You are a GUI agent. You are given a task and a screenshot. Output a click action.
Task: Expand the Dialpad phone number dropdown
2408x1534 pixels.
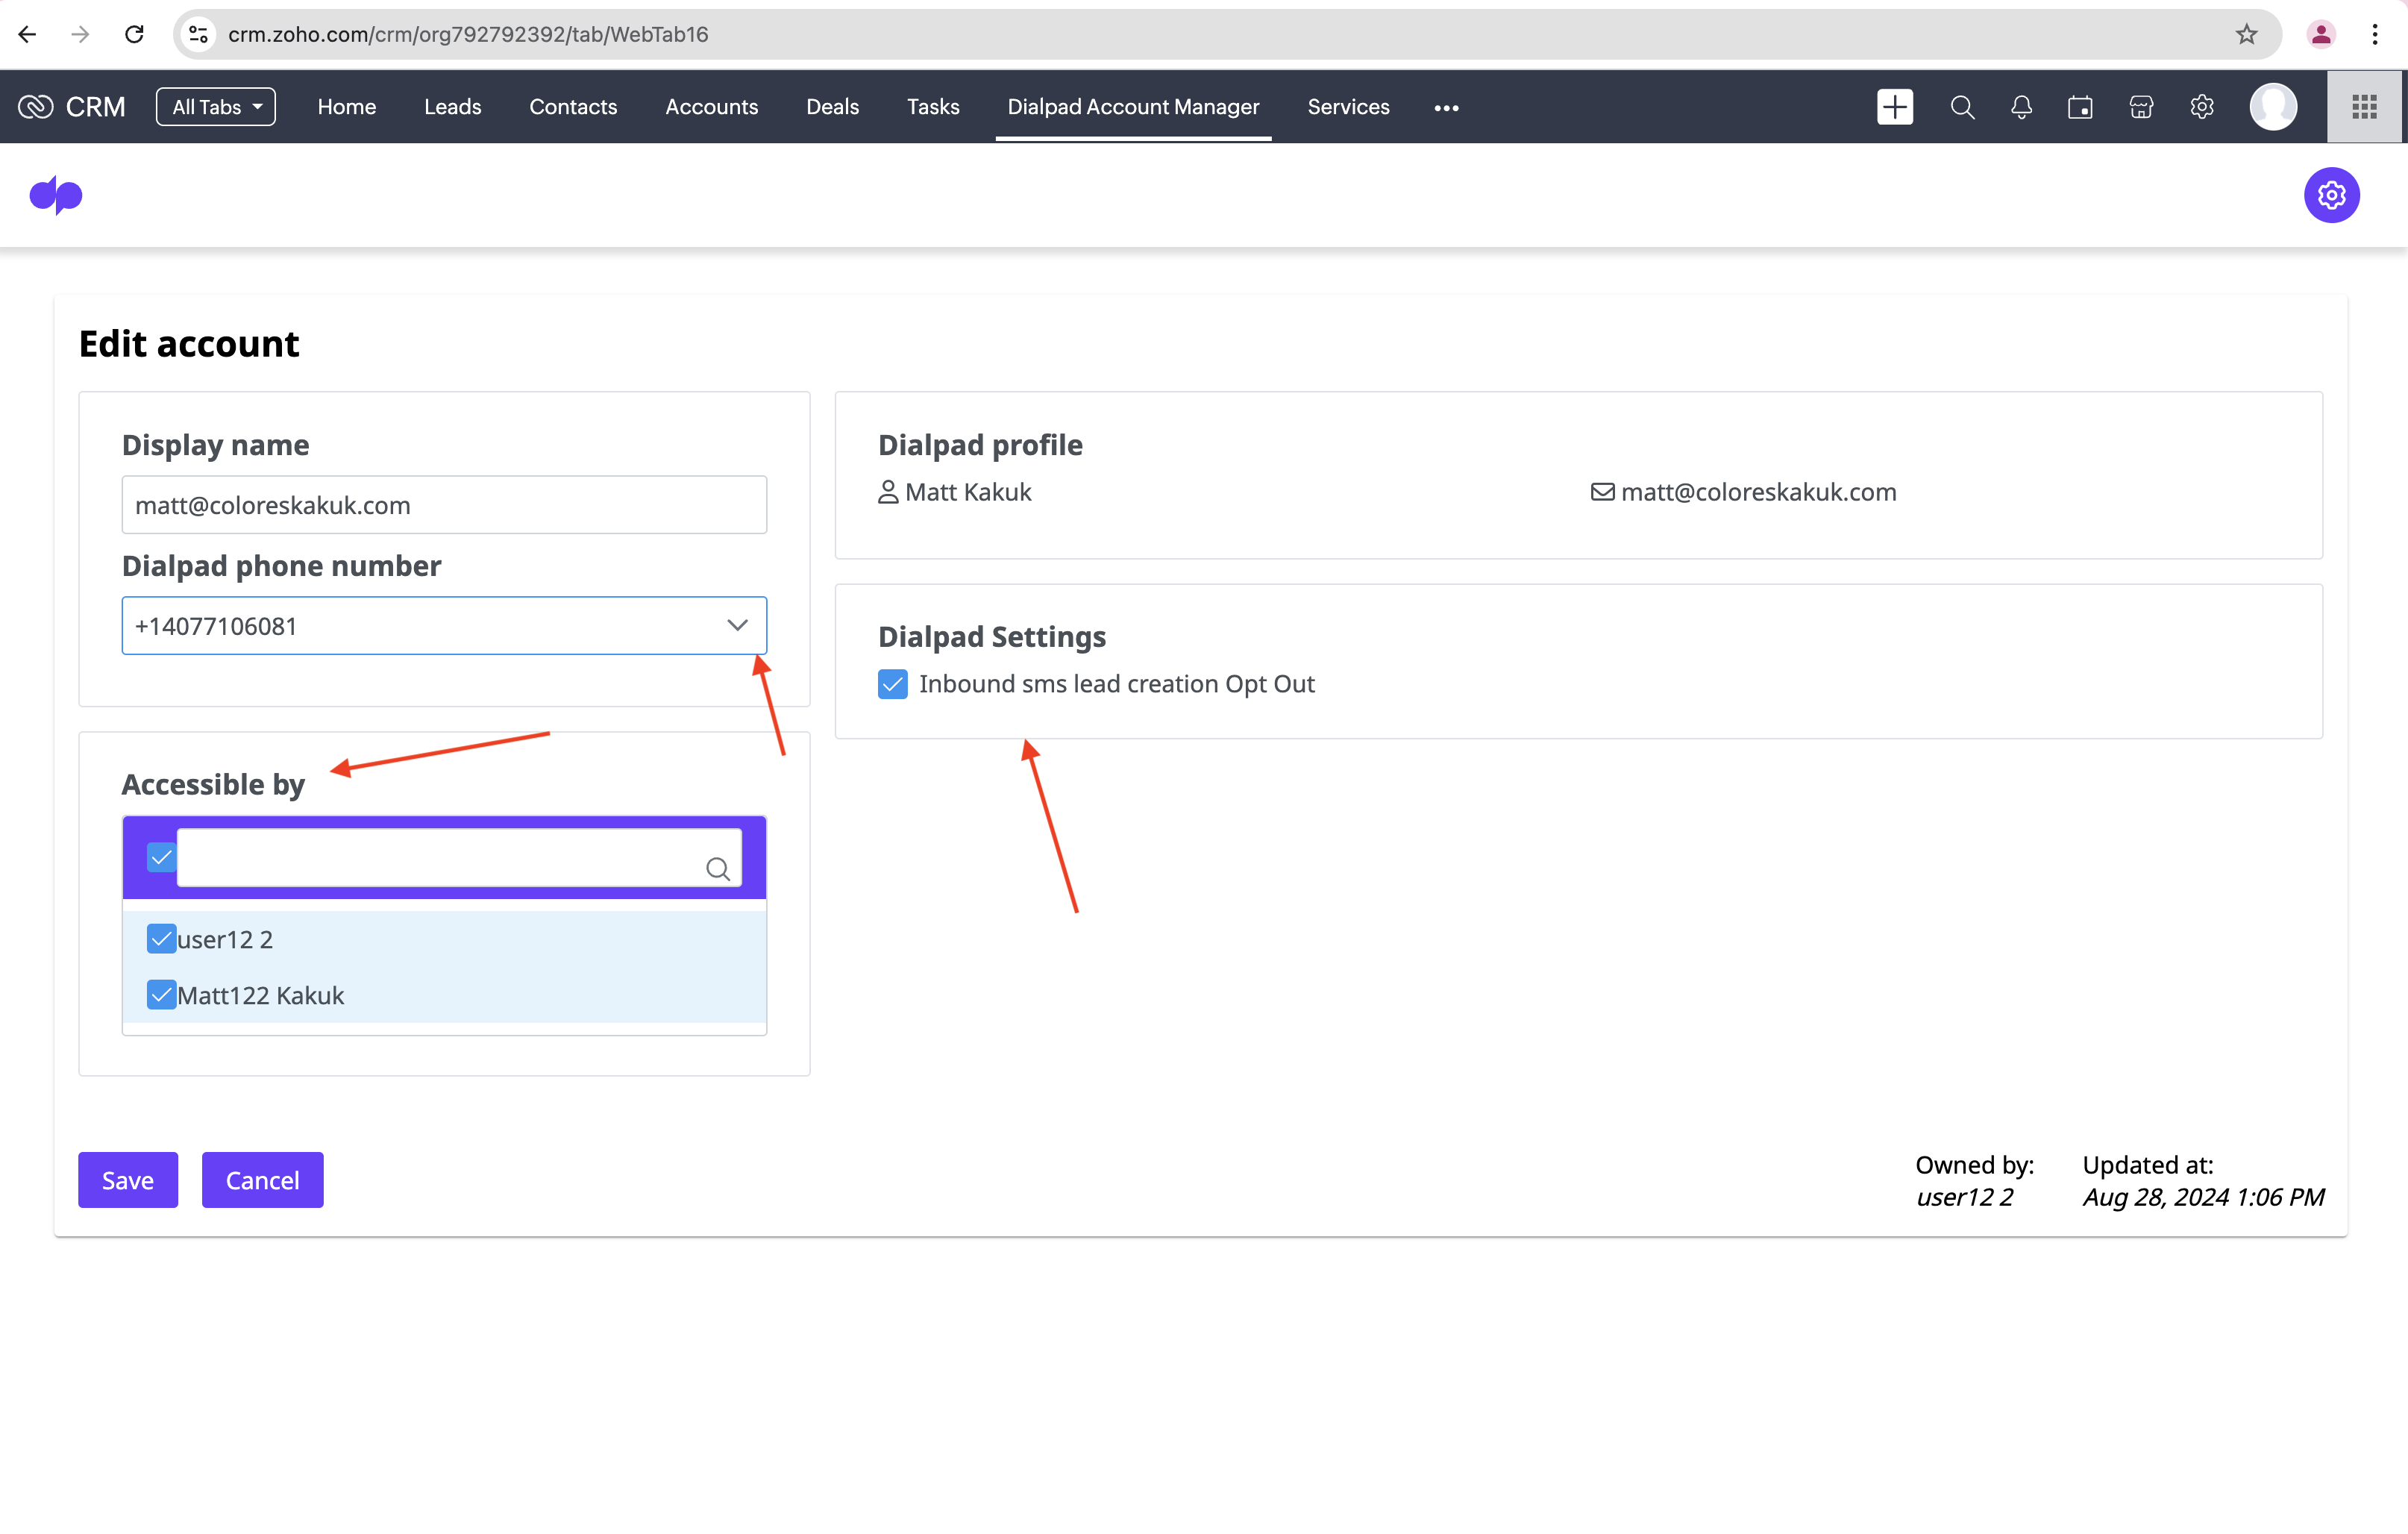pos(737,626)
